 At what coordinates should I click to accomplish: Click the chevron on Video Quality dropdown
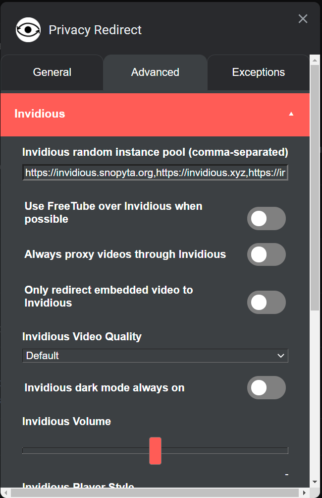[x=281, y=356]
